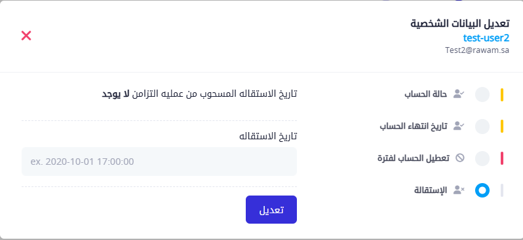Click the red bar beside تعطيل الحساب لفترة
Image resolution: width=523 pixels, height=240 pixels.
[502, 158]
